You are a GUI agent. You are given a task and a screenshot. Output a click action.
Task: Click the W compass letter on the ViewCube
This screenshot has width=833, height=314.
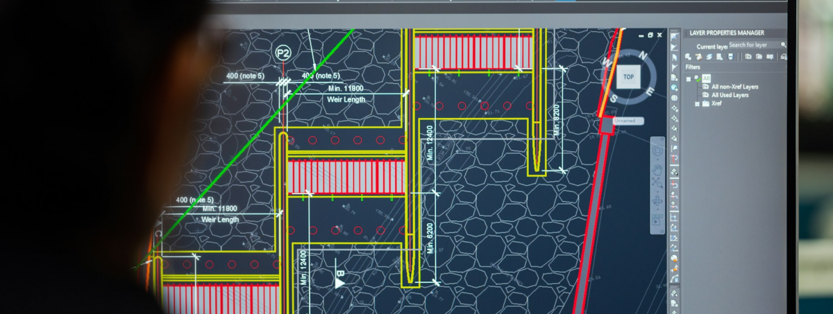click(x=607, y=61)
